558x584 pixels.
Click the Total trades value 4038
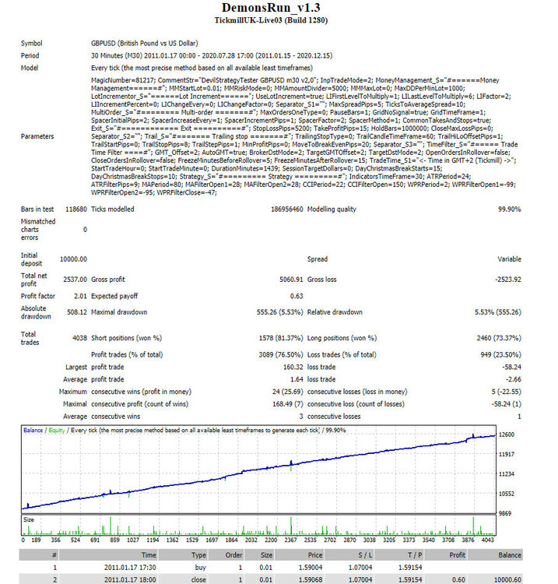pyautogui.click(x=79, y=338)
